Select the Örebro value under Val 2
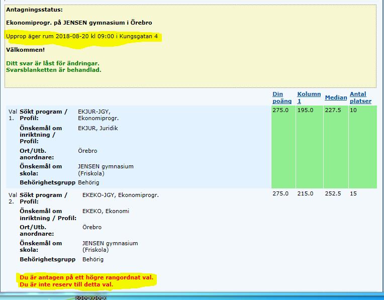This screenshot has height=300, width=384. (x=92, y=227)
